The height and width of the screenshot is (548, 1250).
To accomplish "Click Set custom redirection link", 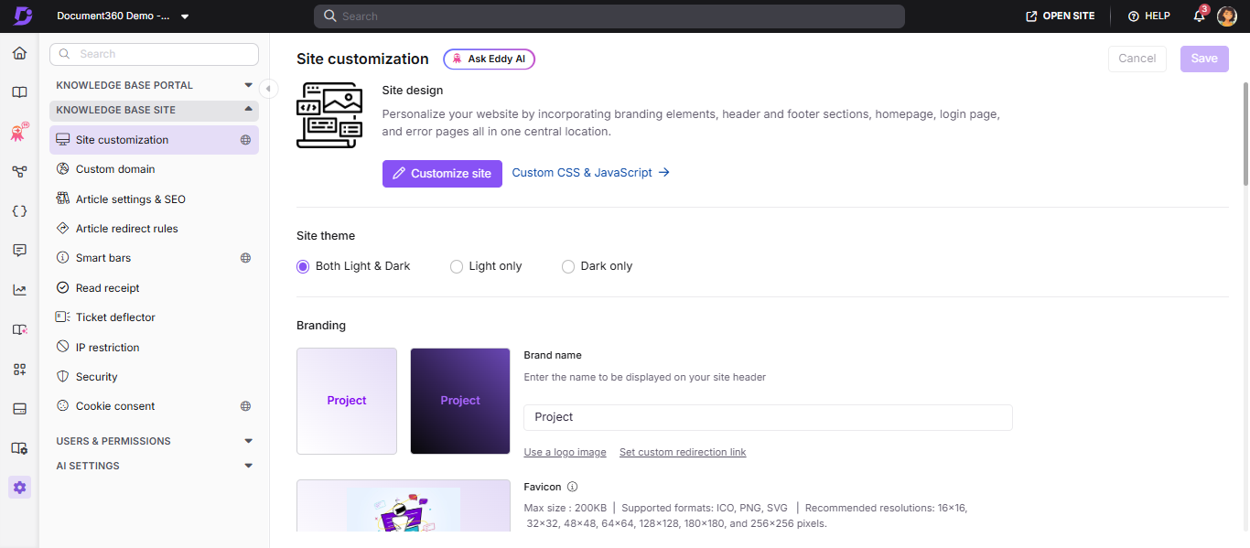I will (x=683, y=452).
